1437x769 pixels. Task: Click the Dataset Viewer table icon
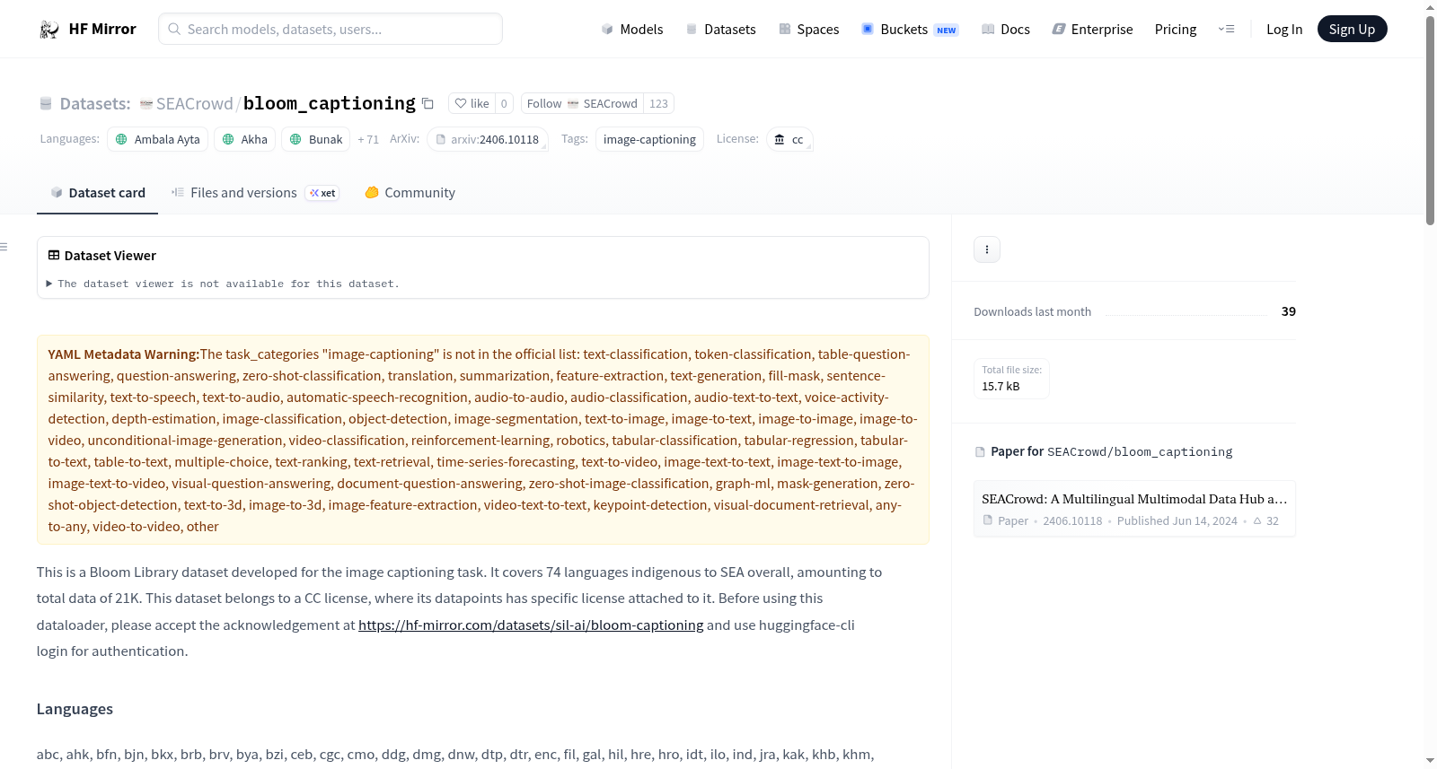(x=54, y=256)
